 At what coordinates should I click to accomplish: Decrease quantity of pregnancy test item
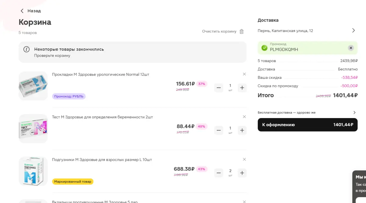[219, 131]
